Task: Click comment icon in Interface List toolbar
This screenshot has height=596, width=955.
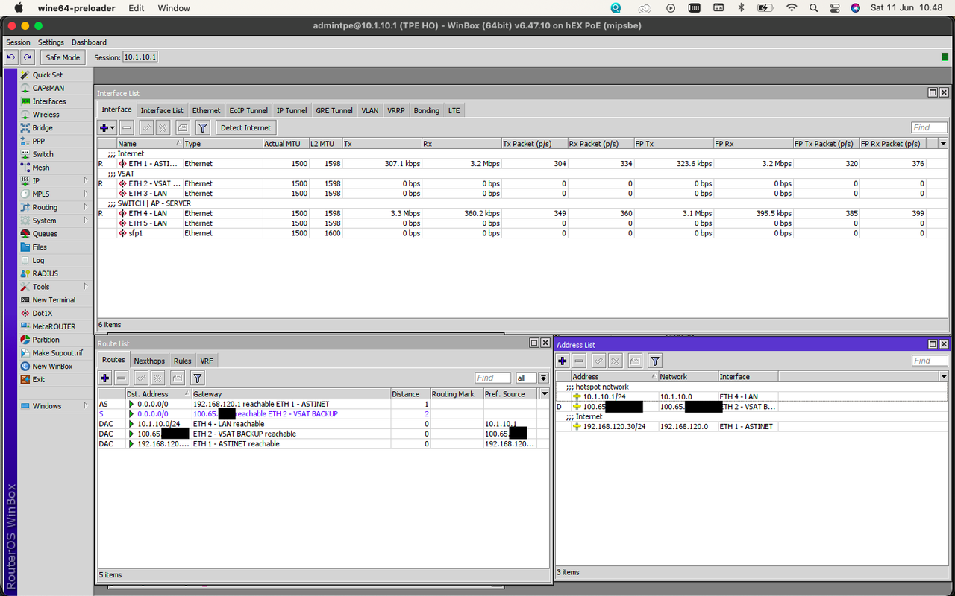Action: [182, 128]
